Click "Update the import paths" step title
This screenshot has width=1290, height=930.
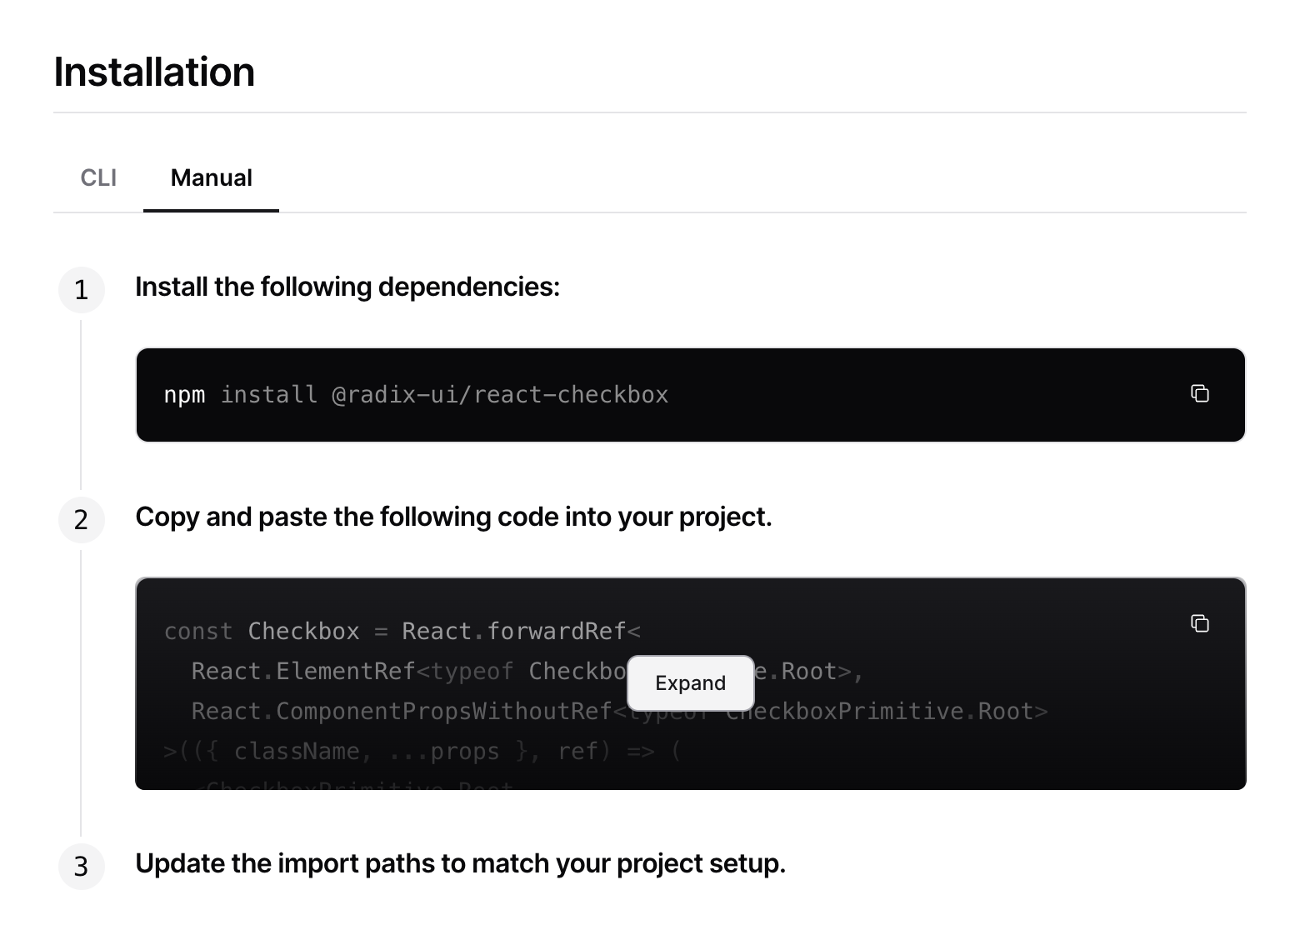tap(460, 863)
